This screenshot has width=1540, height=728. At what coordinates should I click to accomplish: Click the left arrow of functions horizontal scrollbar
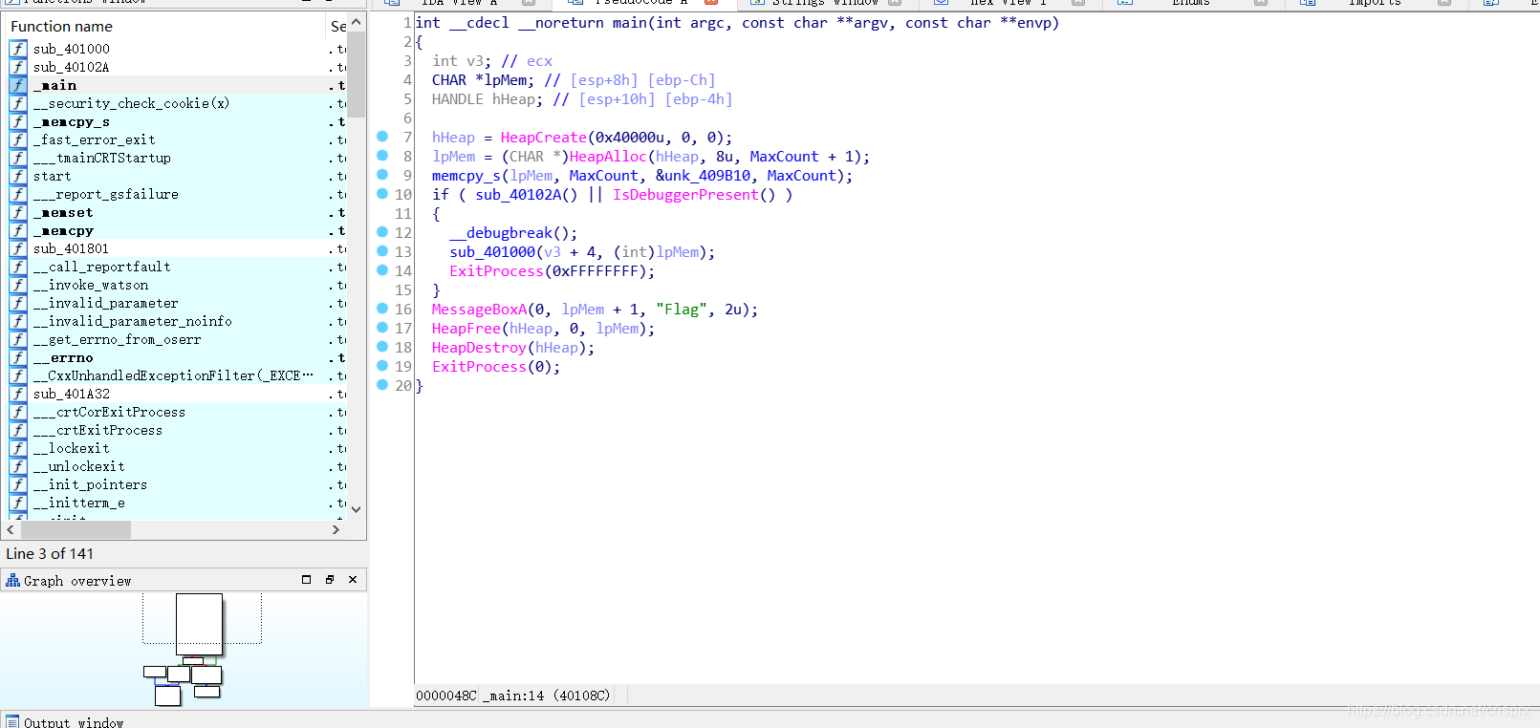(11, 529)
